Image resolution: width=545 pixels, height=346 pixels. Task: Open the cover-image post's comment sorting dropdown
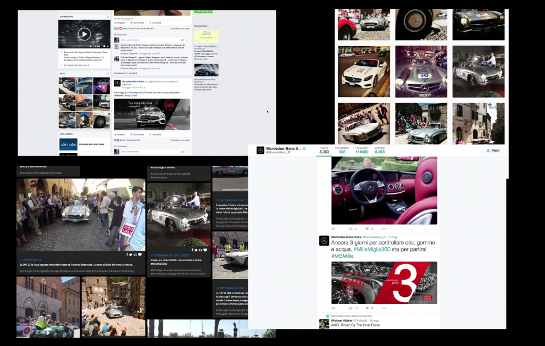pos(180,140)
